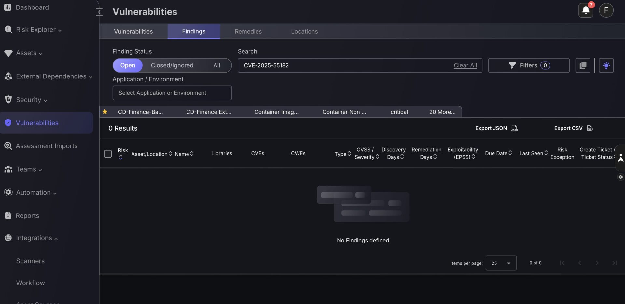Switch to the Remedies tab

tap(248, 31)
